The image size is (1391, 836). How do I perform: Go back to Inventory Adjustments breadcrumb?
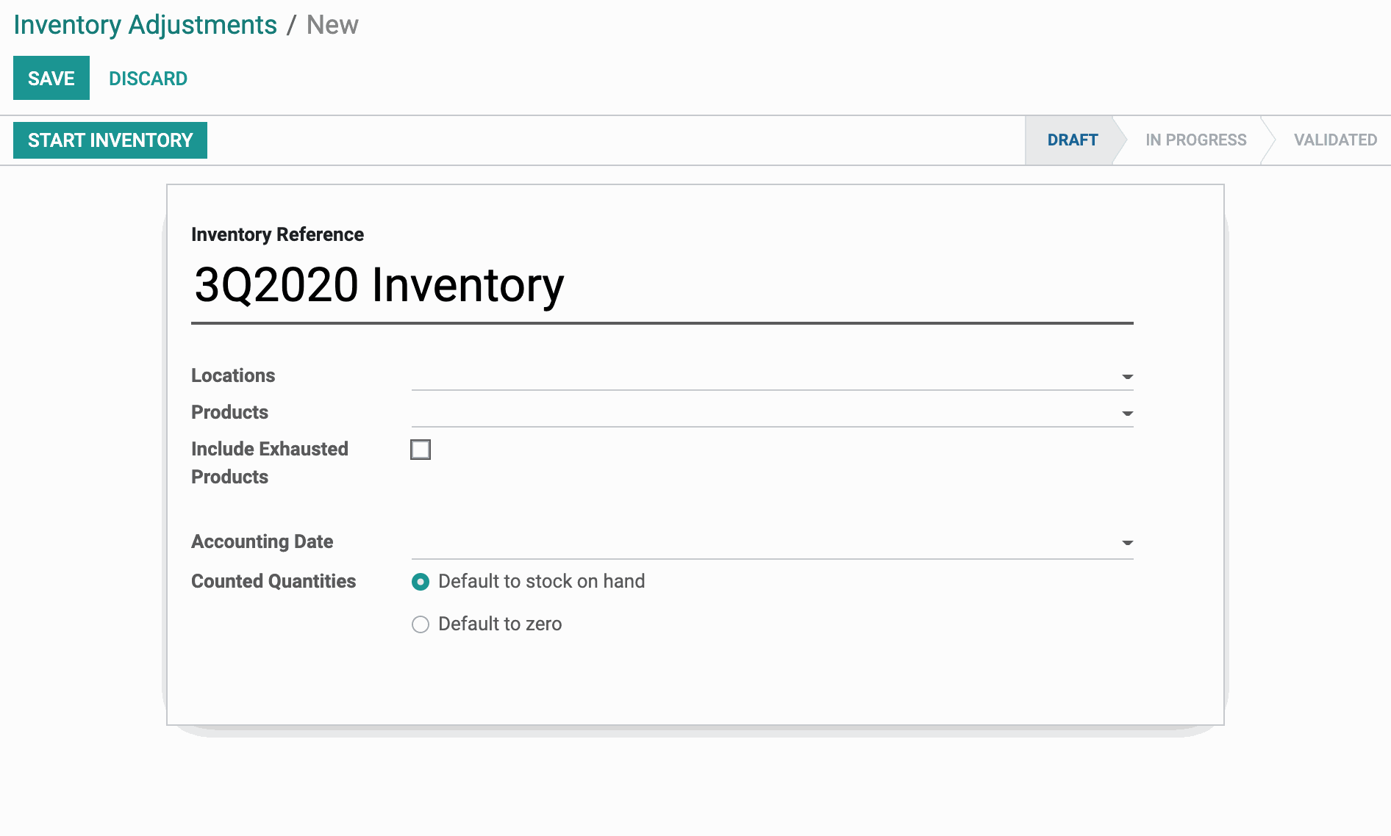(145, 25)
